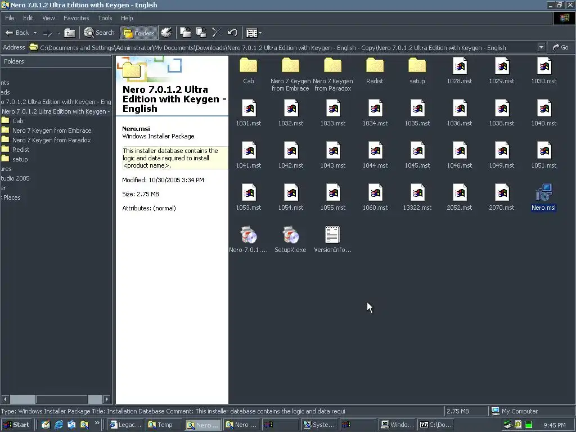
Task: Click the Start button
Action: (x=17, y=425)
